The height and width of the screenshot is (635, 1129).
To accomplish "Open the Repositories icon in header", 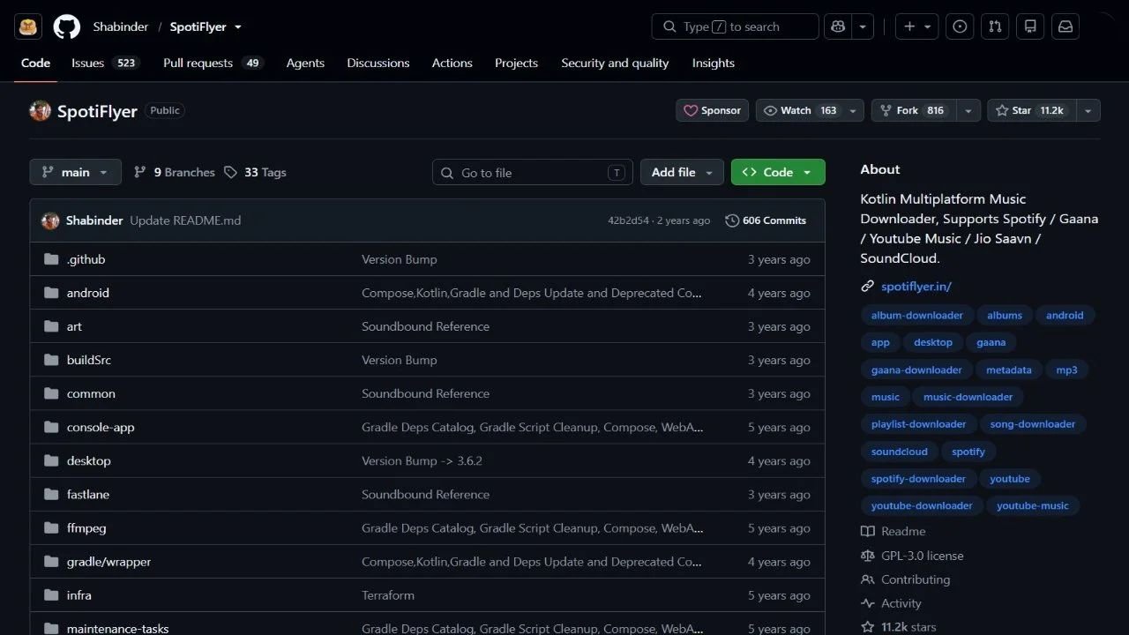I will tap(1030, 26).
